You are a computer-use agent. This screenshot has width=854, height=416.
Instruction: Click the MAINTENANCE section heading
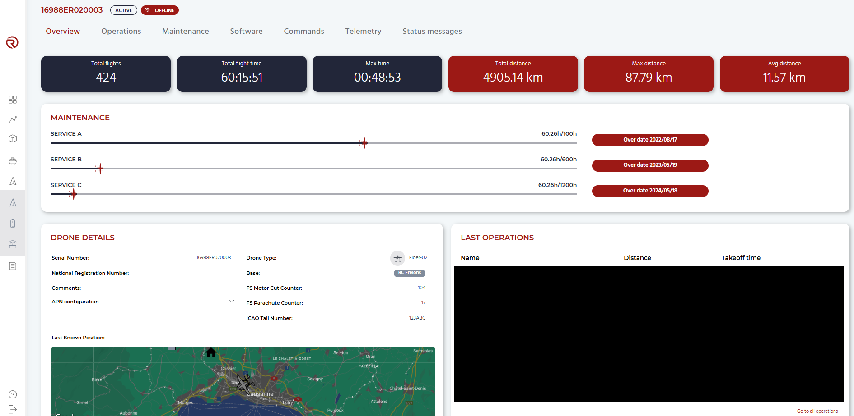[x=80, y=118]
